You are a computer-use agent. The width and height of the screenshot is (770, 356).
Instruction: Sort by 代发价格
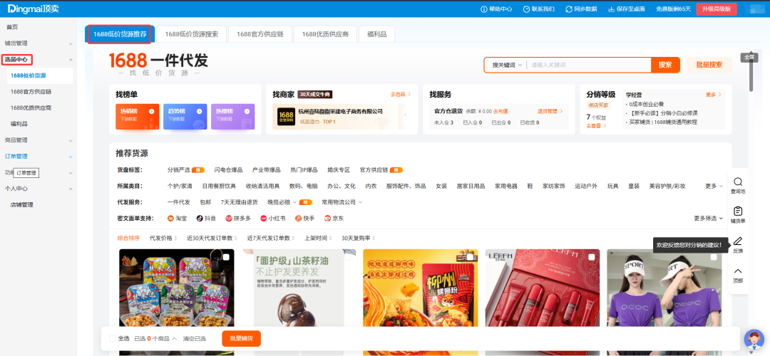pos(163,239)
